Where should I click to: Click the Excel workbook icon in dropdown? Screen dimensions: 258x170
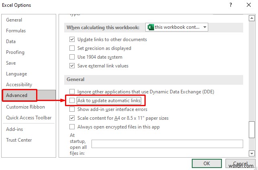150,27
